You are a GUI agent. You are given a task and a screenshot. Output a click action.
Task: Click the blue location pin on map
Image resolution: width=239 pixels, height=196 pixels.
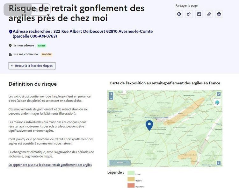[149, 125]
